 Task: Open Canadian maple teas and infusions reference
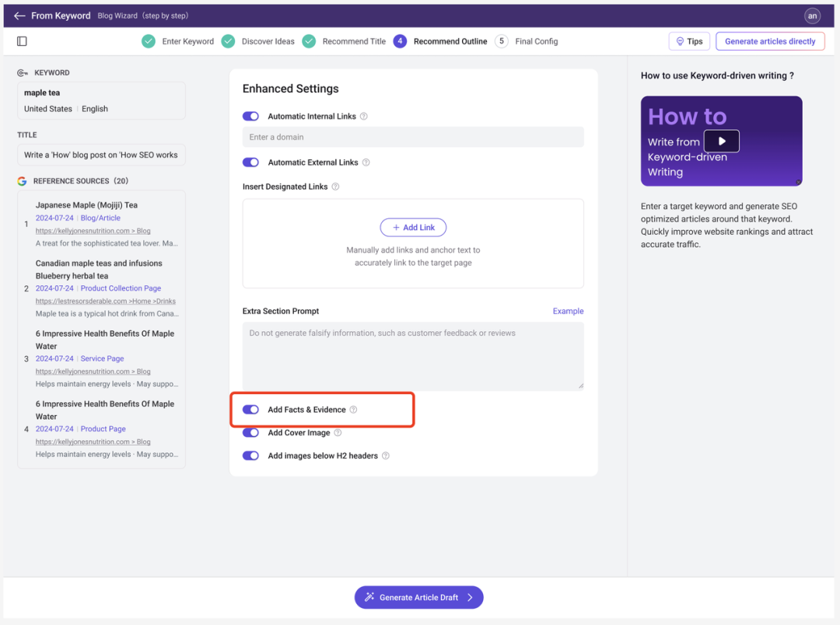click(x=99, y=270)
